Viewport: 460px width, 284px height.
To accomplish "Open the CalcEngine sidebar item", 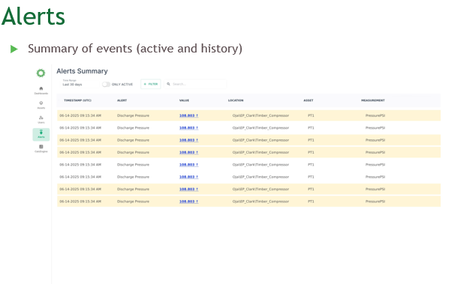I will pos(41,148).
